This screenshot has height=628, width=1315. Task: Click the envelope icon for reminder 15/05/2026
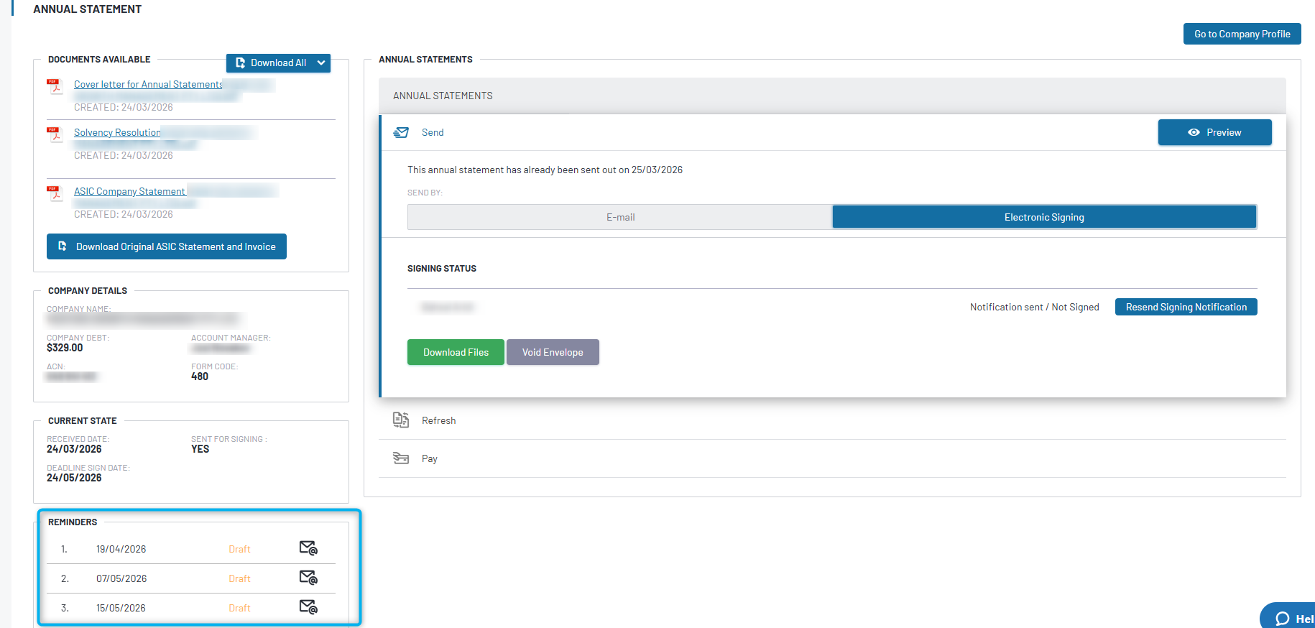click(308, 607)
